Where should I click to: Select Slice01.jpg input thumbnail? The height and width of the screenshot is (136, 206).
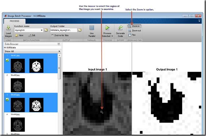18,66
